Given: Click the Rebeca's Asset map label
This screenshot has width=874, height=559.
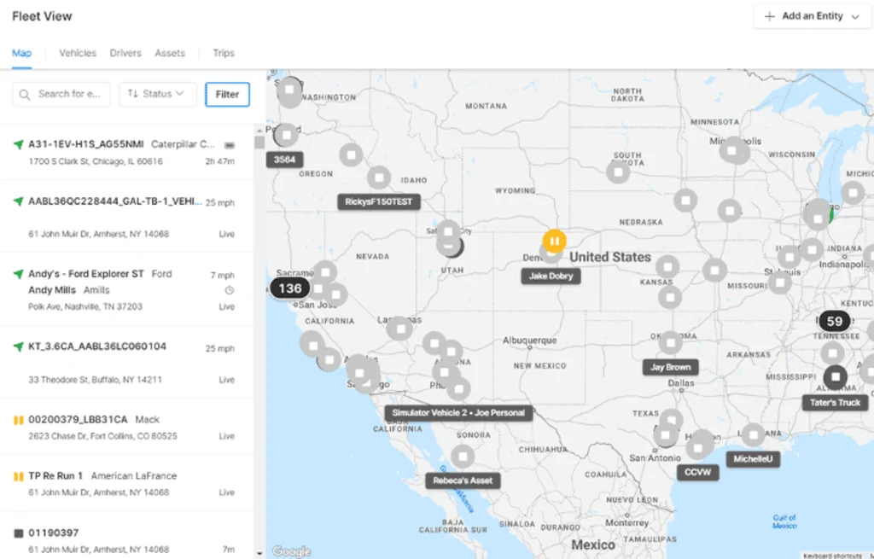Looking at the screenshot, I should (463, 481).
